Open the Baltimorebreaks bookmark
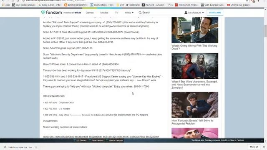The width and height of the screenshot is (267, 150). [x=76, y=5]
